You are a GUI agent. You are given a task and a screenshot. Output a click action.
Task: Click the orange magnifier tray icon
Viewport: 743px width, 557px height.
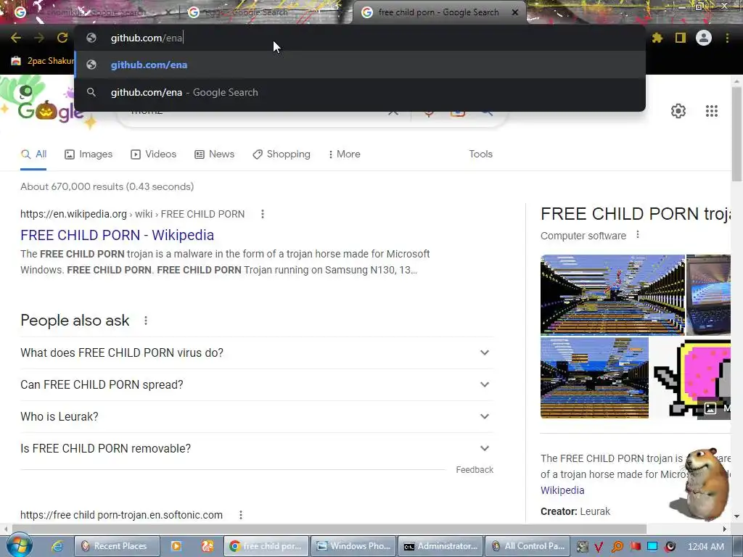pos(617,547)
